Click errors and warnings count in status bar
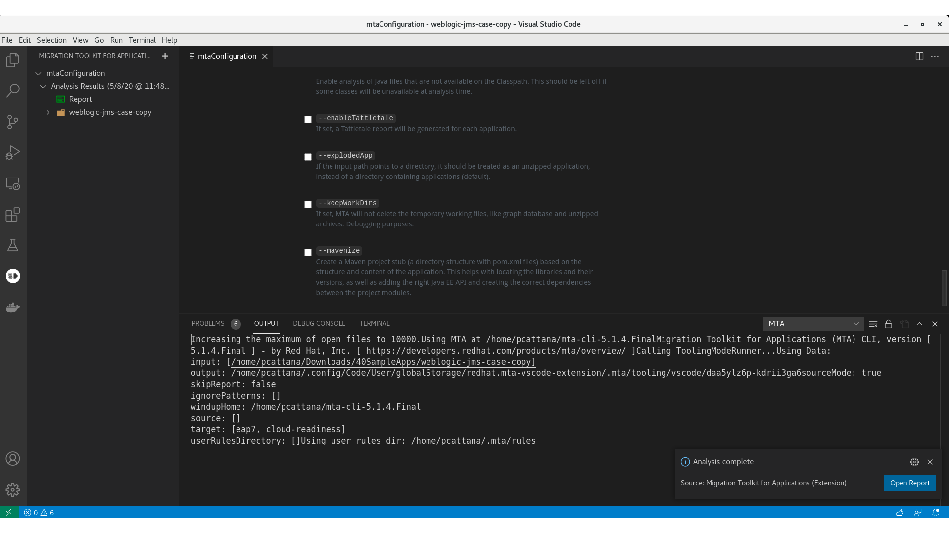This screenshot has height=534, width=949. [39, 513]
